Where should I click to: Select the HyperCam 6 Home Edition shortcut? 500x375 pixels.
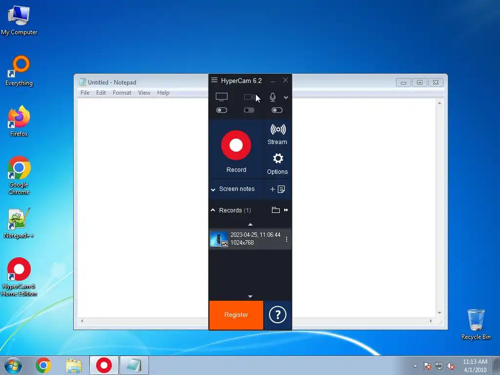(19, 277)
